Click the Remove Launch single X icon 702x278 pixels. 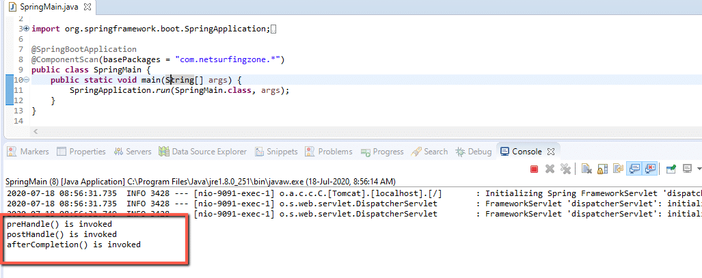click(x=550, y=169)
